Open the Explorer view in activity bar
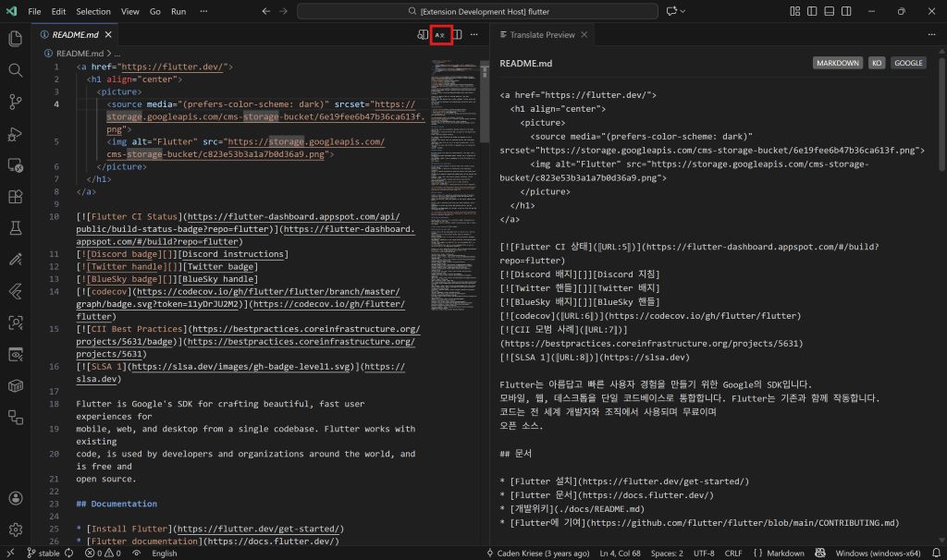The width and height of the screenshot is (947, 560). [x=15, y=39]
